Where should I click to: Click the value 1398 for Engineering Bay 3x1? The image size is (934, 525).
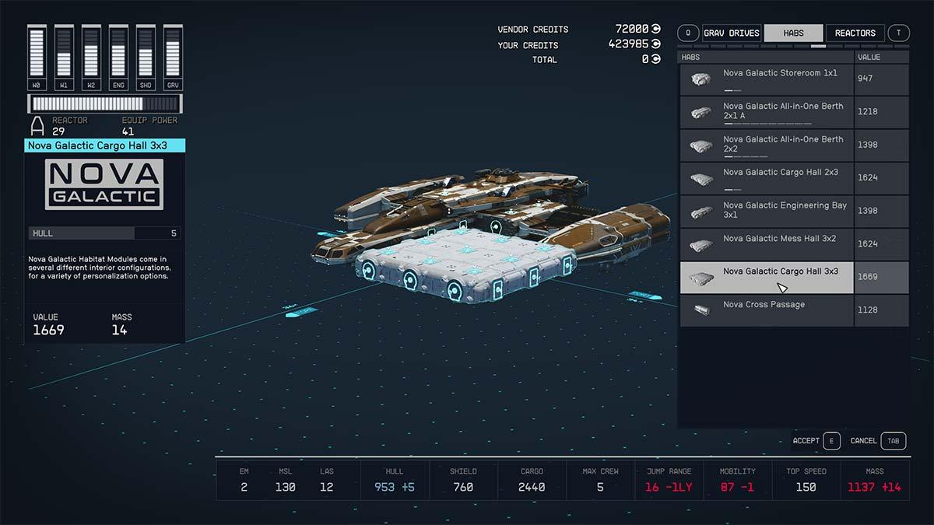(867, 211)
